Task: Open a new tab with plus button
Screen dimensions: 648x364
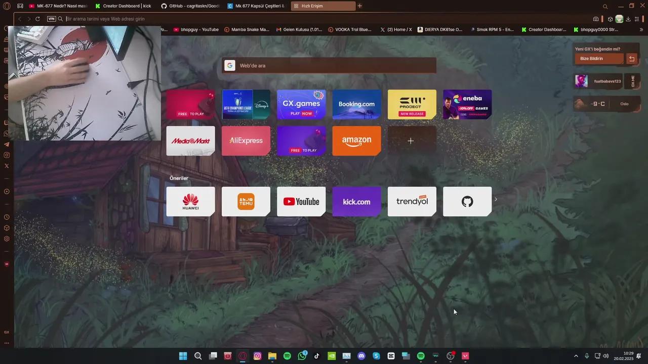Action: tap(359, 6)
